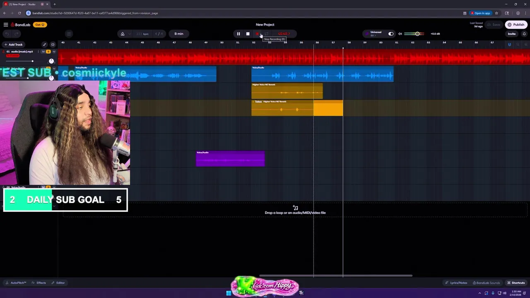Expand track 01 options chevron
This screenshot has width=530, height=298.
(x=54, y=52)
